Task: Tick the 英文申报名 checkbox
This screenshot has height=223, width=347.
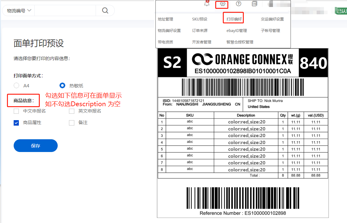Action: pyautogui.click(x=71, y=111)
